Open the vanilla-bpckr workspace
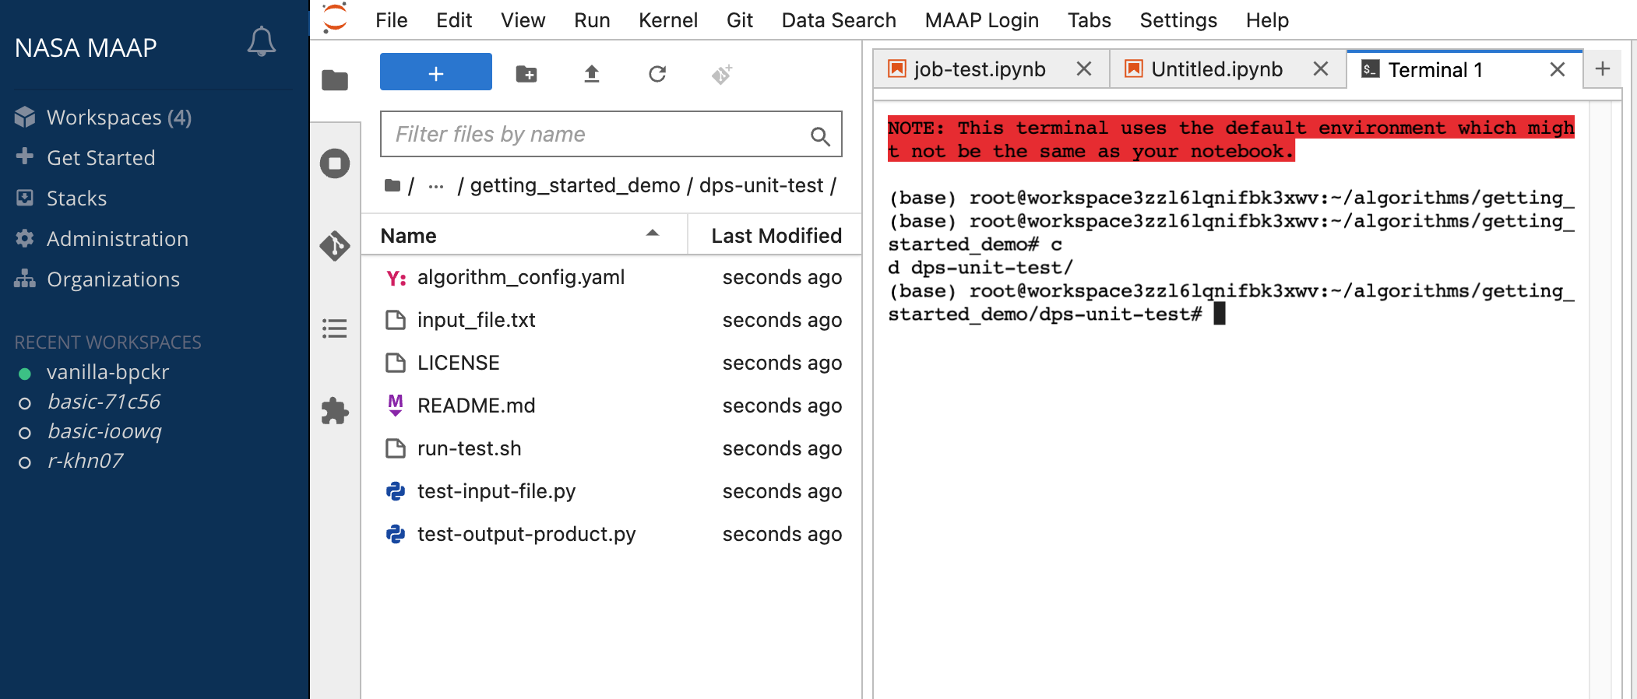This screenshot has height=699, width=1637. coord(107,372)
